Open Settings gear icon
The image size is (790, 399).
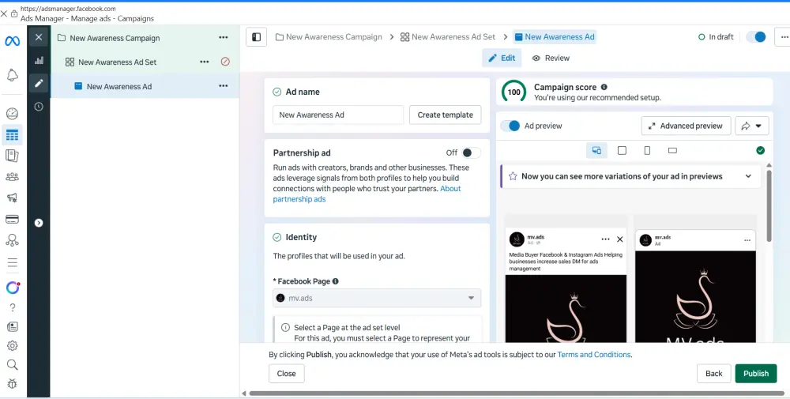12,345
